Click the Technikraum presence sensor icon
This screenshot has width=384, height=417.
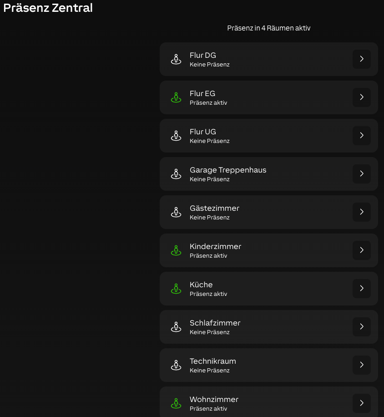click(x=176, y=365)
